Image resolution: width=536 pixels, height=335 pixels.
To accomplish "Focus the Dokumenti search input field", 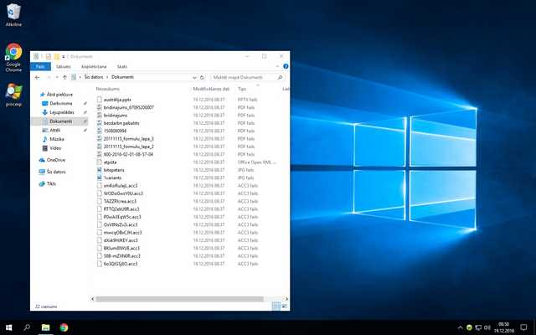I will [244, 78].
